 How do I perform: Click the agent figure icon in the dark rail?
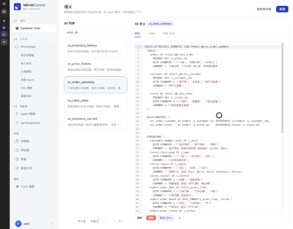click(4, 21)
